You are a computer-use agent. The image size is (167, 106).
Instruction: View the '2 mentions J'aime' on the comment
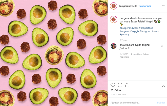140,54
